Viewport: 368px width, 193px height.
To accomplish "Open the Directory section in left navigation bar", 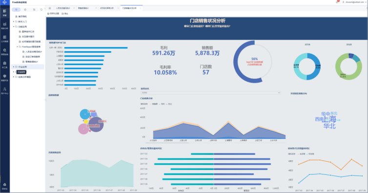I will [5, 12].
